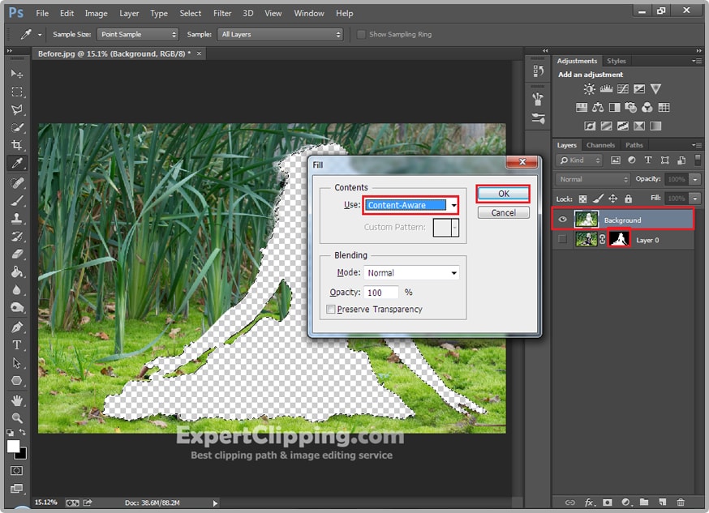Select the Crop tool

[17, 146]
